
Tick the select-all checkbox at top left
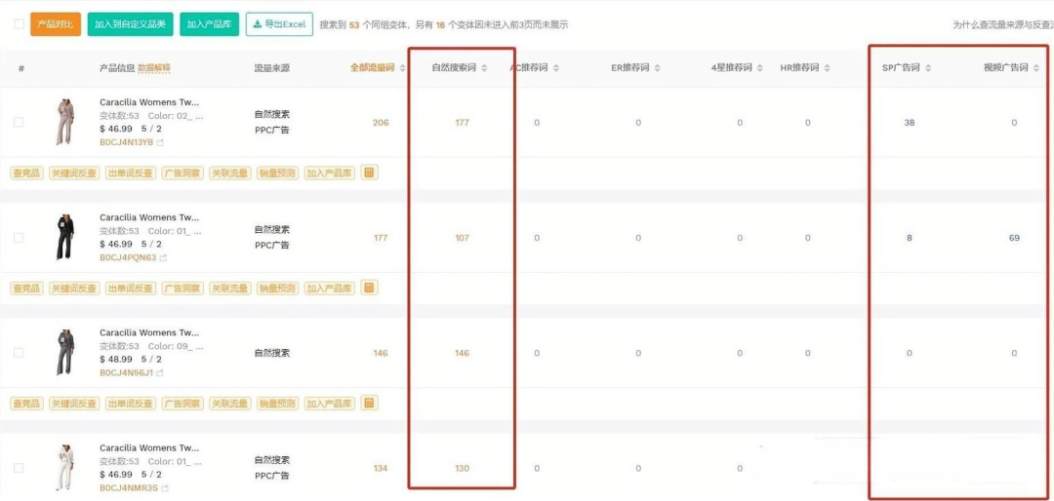coord(19,24)
